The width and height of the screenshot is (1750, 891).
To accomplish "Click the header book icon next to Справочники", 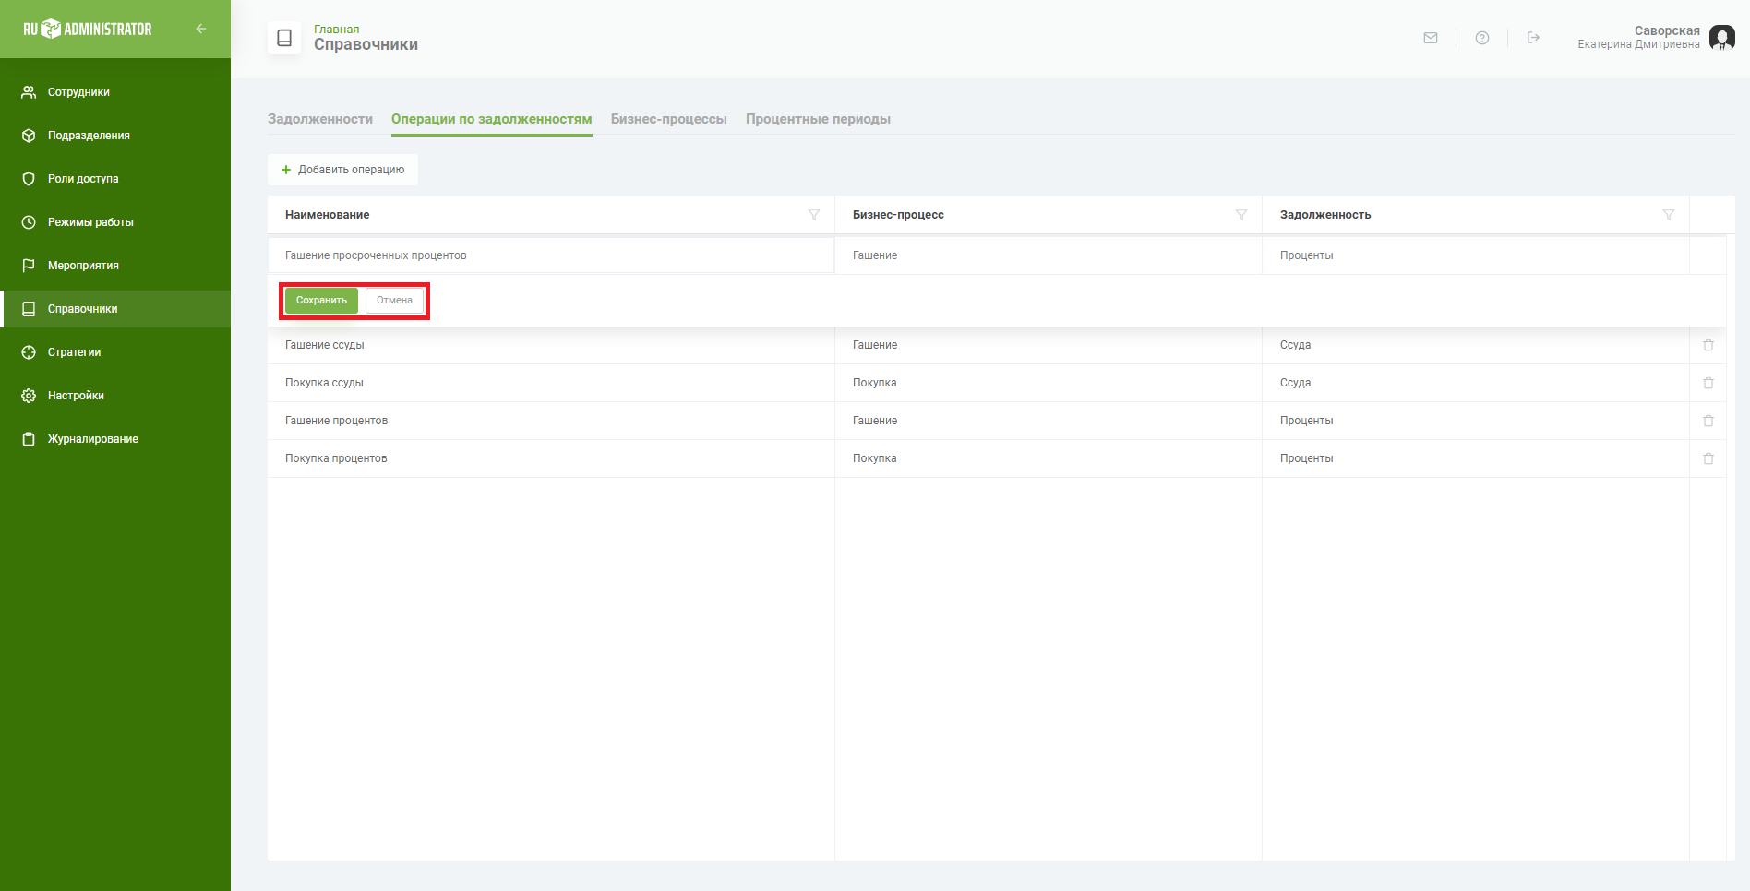I will coord(284,38).
